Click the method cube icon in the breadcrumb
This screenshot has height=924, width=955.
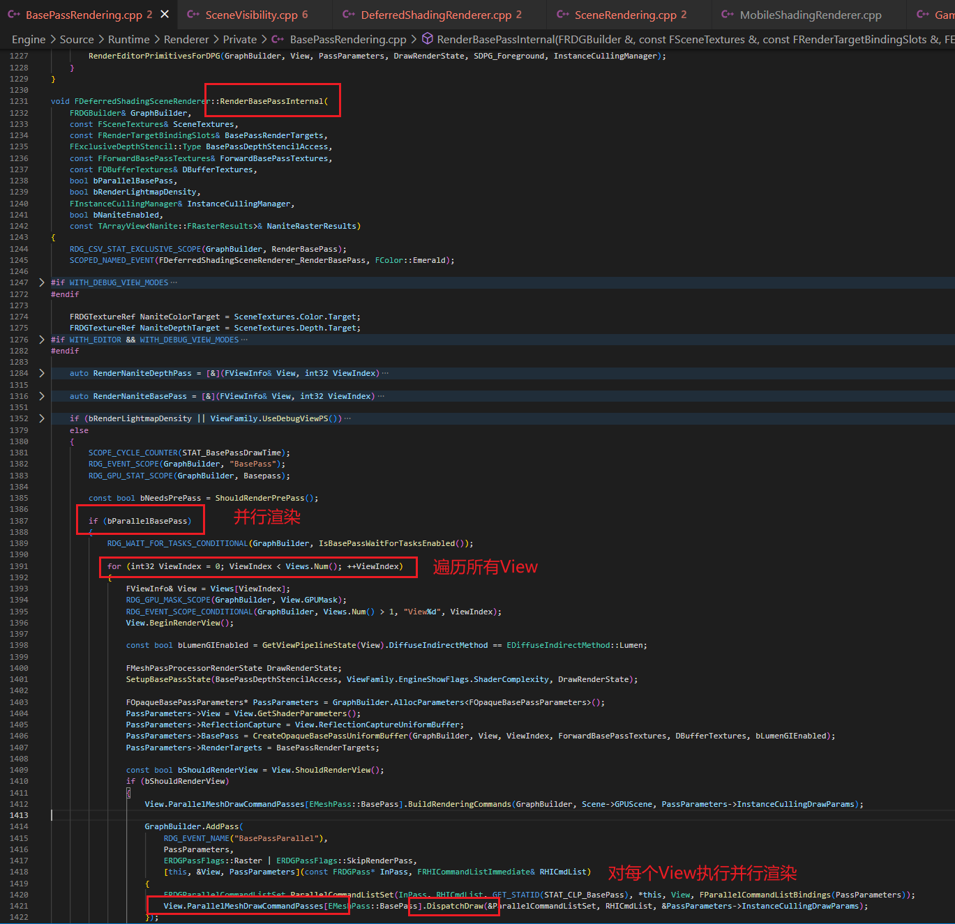427,40
